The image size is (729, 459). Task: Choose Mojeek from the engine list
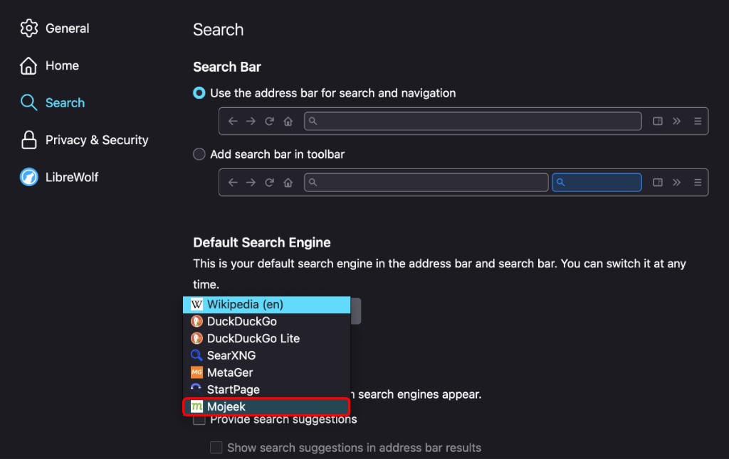coord(266,406)
